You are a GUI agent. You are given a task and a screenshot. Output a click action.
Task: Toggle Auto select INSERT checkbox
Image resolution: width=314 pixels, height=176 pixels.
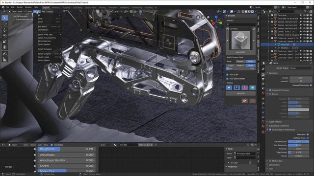(227, 79)
